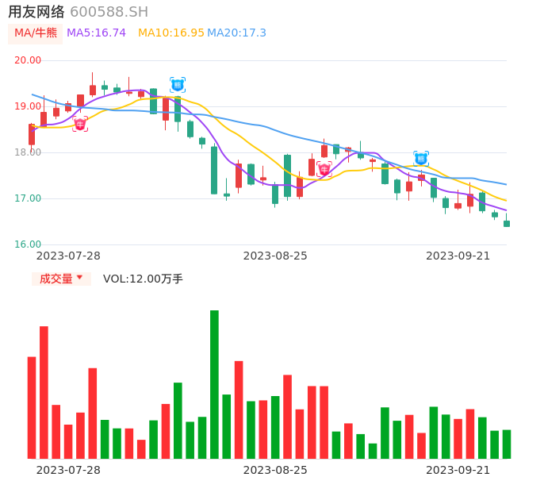This screenshot has height=481, width=544.
Task: Toggle the MA5 indicator line
Action: (96, 33)
